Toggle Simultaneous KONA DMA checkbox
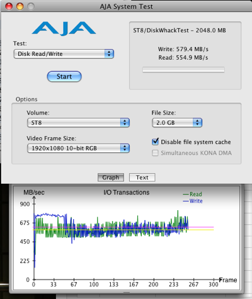The width and height of the screenshot is (252, 299). pos(155,153)
